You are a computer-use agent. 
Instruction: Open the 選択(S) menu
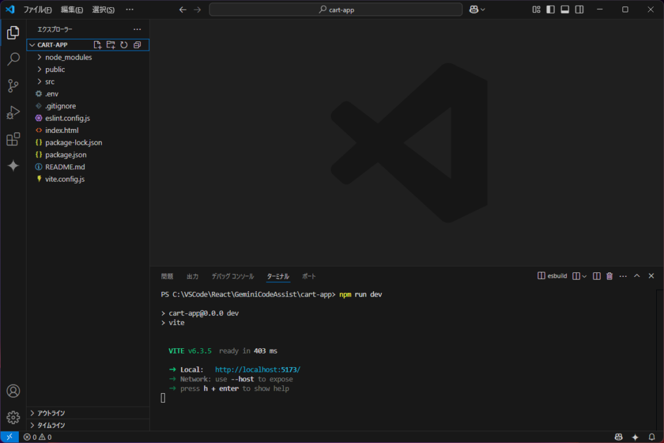tap(103, 9)
